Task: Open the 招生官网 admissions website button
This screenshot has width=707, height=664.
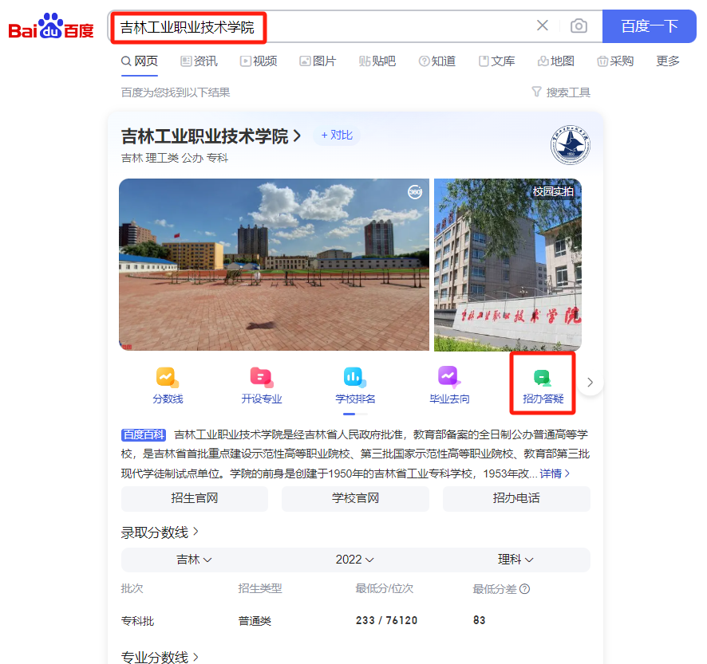Action: 194,498
